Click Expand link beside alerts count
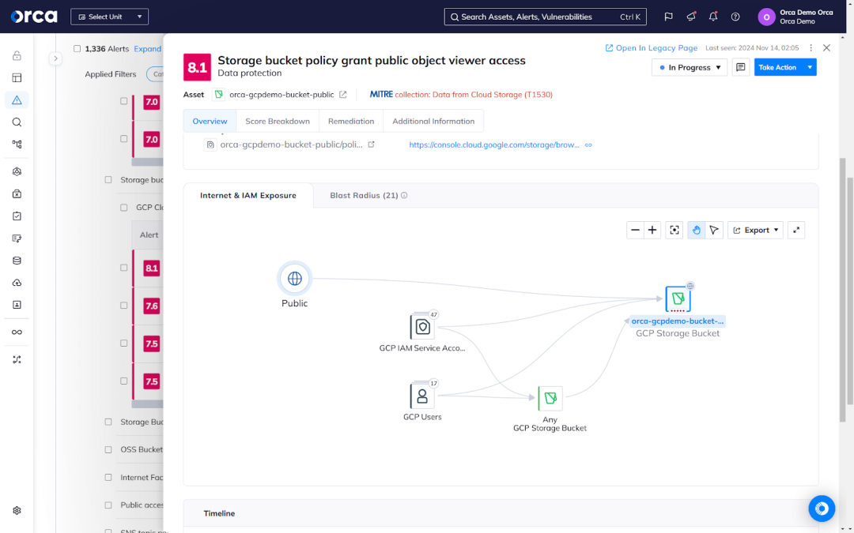Screen dimensions: 854x533 (x=148, y=48)
